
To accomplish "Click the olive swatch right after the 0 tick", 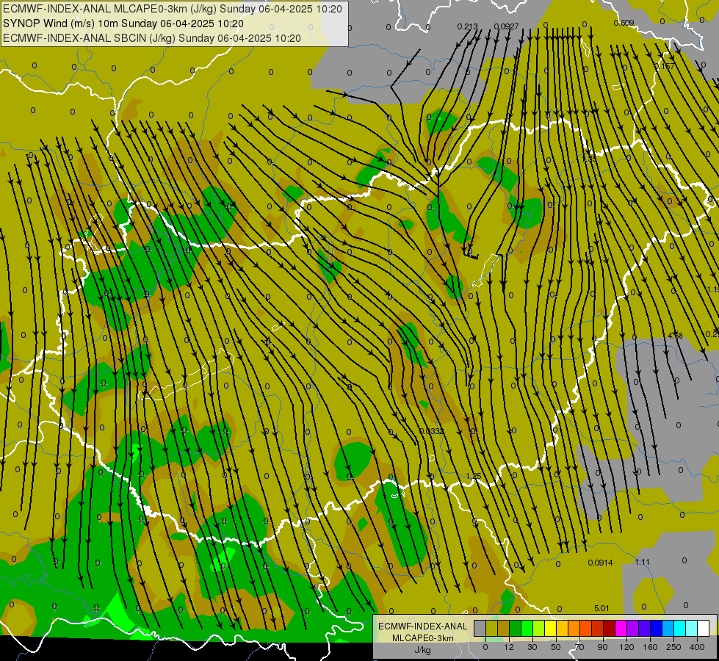I will [x=491, y=628].
